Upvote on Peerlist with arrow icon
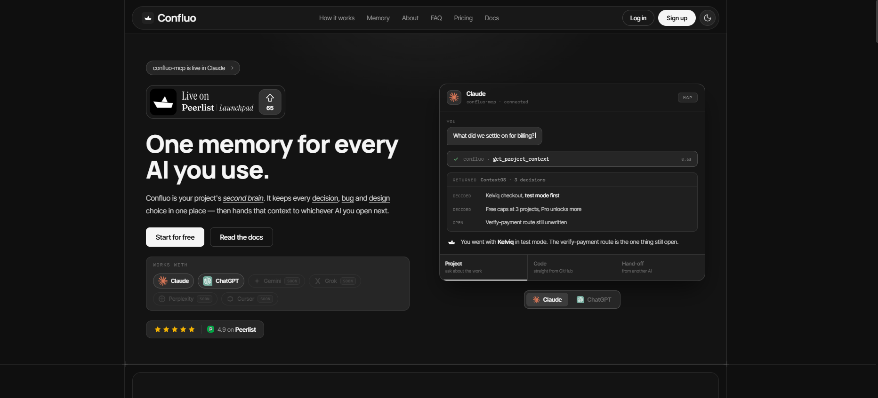The width and height of the screenshot is (878, 398). click(x=270, y=102)
